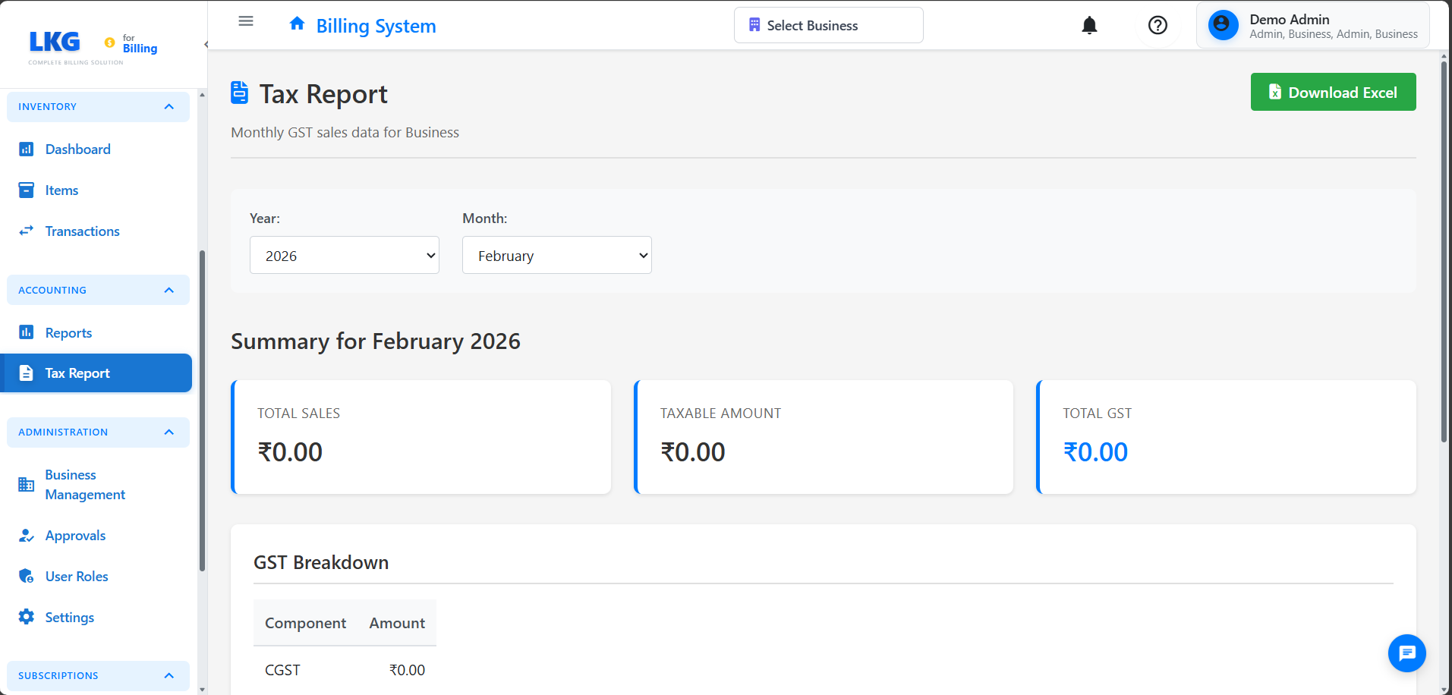Click the sidebar collapse arrow near logo
Screen dimensions: 1452x695
click(x=206, y=45)
